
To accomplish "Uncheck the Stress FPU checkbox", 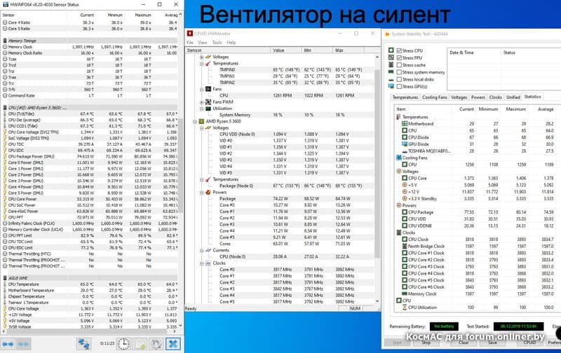I will [x=399, y=58].
